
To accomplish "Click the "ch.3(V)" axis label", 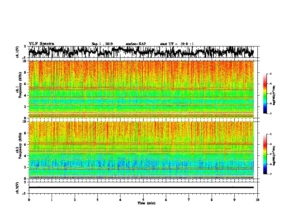I will 17,188.
